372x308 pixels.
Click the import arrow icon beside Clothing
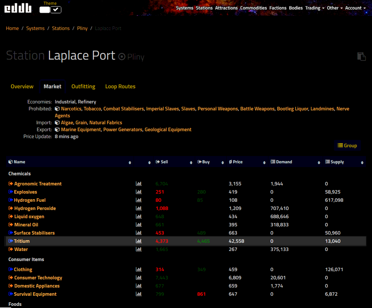pyautogui.click(x=11, y=269)
